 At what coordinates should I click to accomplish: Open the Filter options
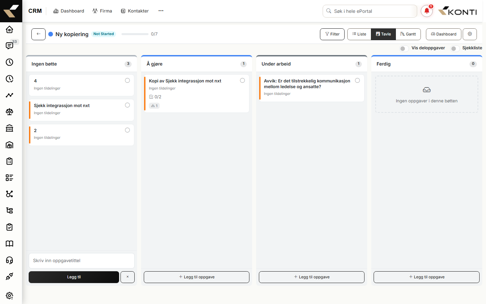pyautogui.click(x=332, y=34)
